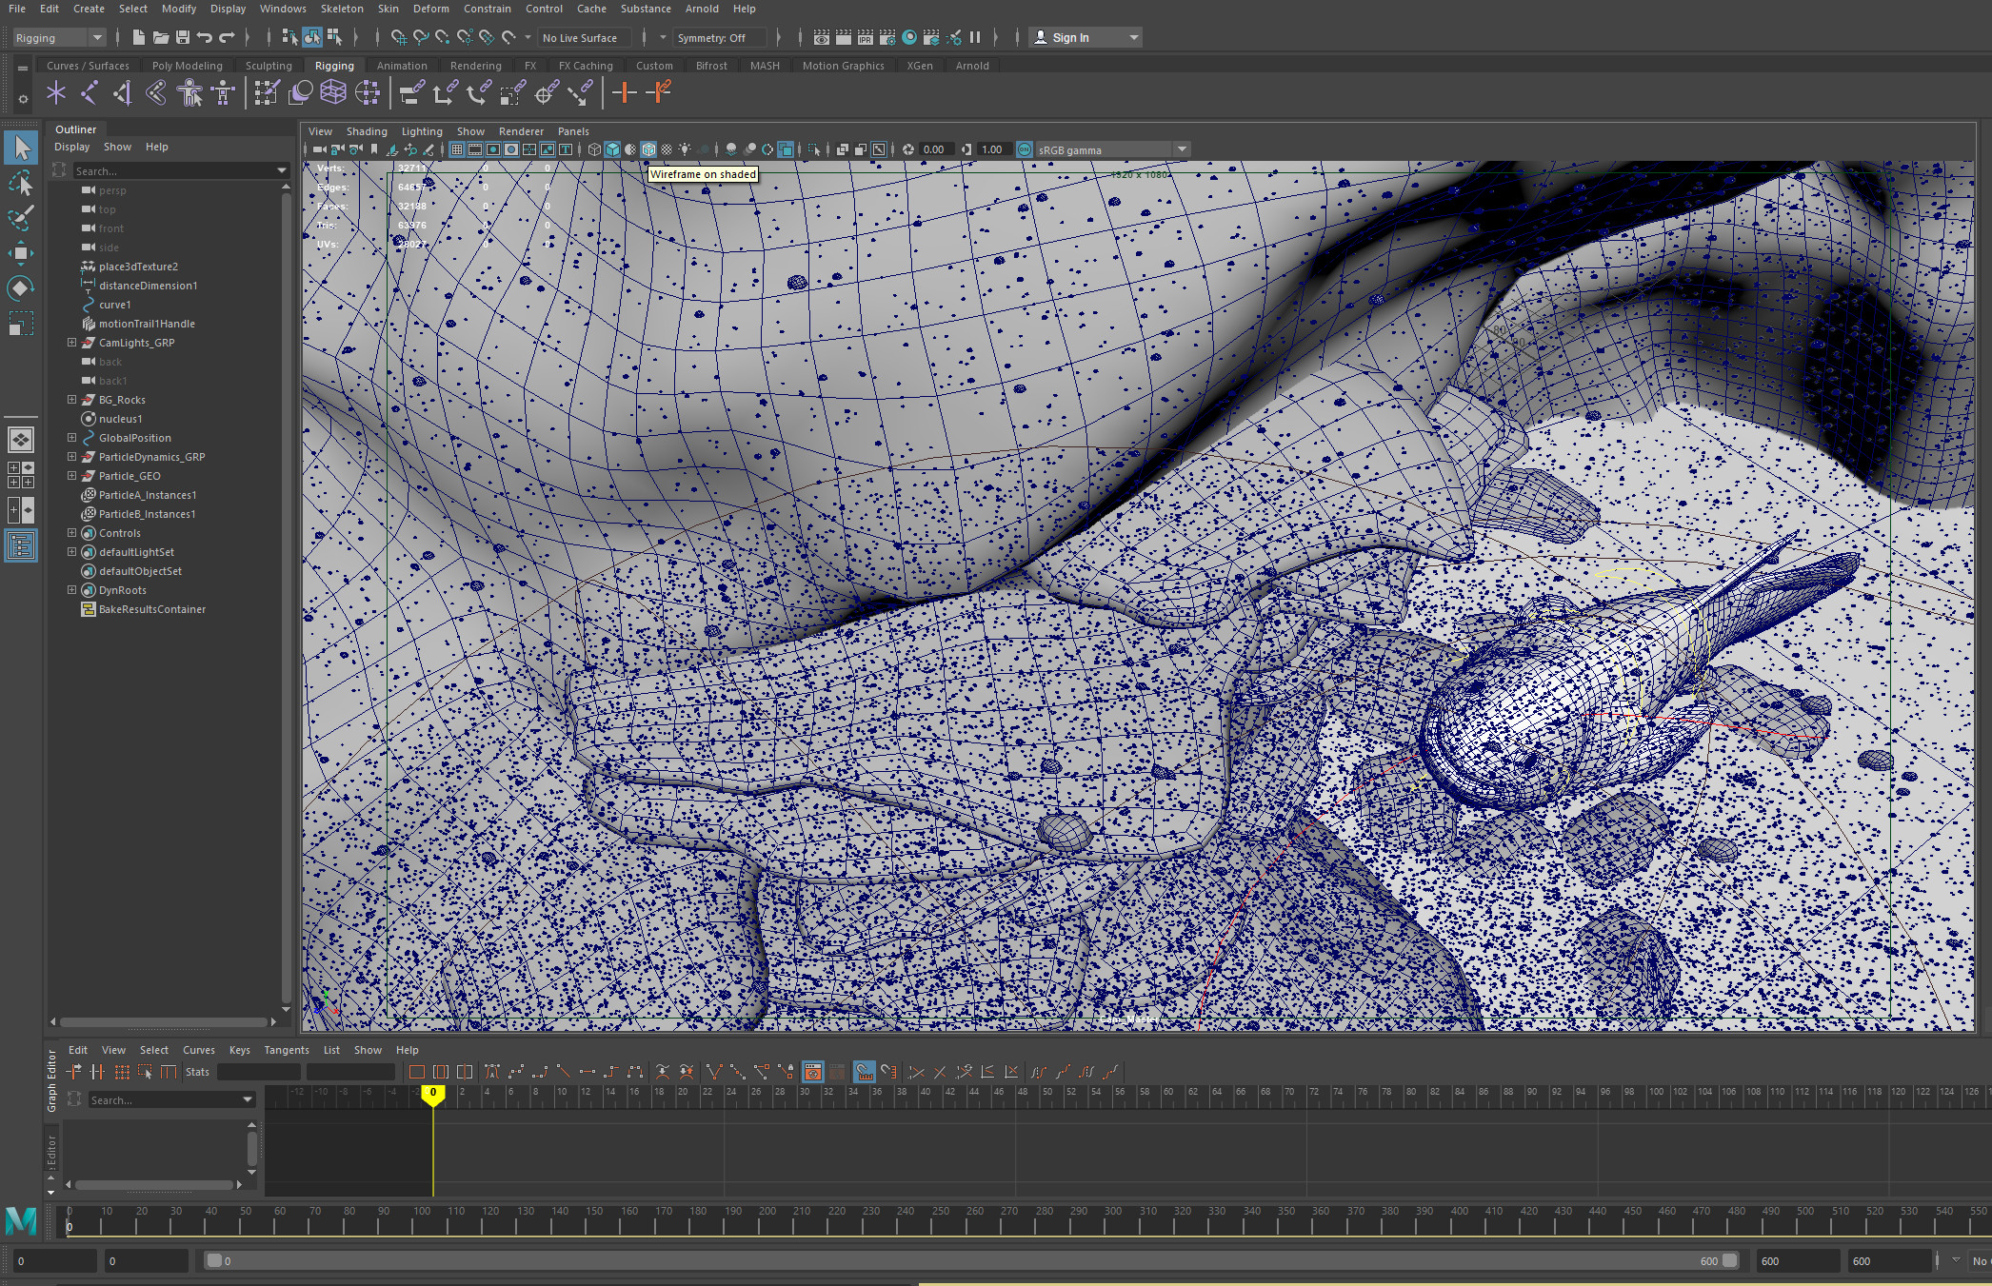Open the Skeleton menu
Image resolution: width=1992 pixels, height=1286 pixels.
click(342, 9)
